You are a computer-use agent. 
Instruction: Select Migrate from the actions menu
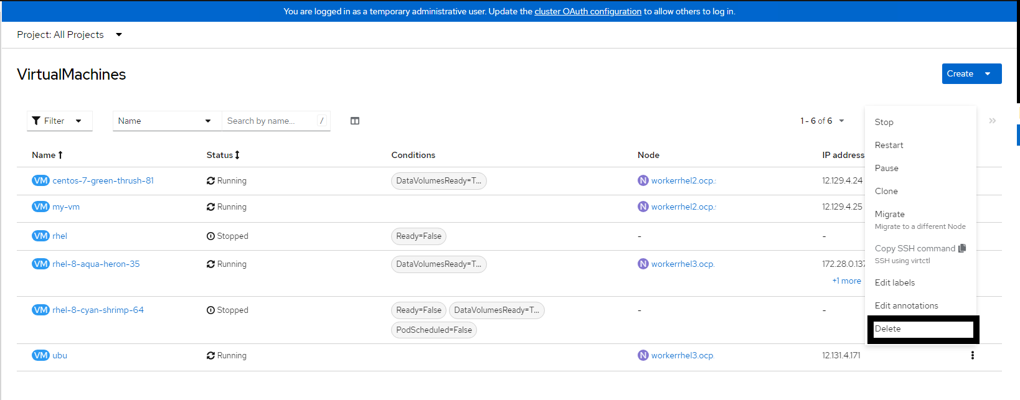click(890, 214)
